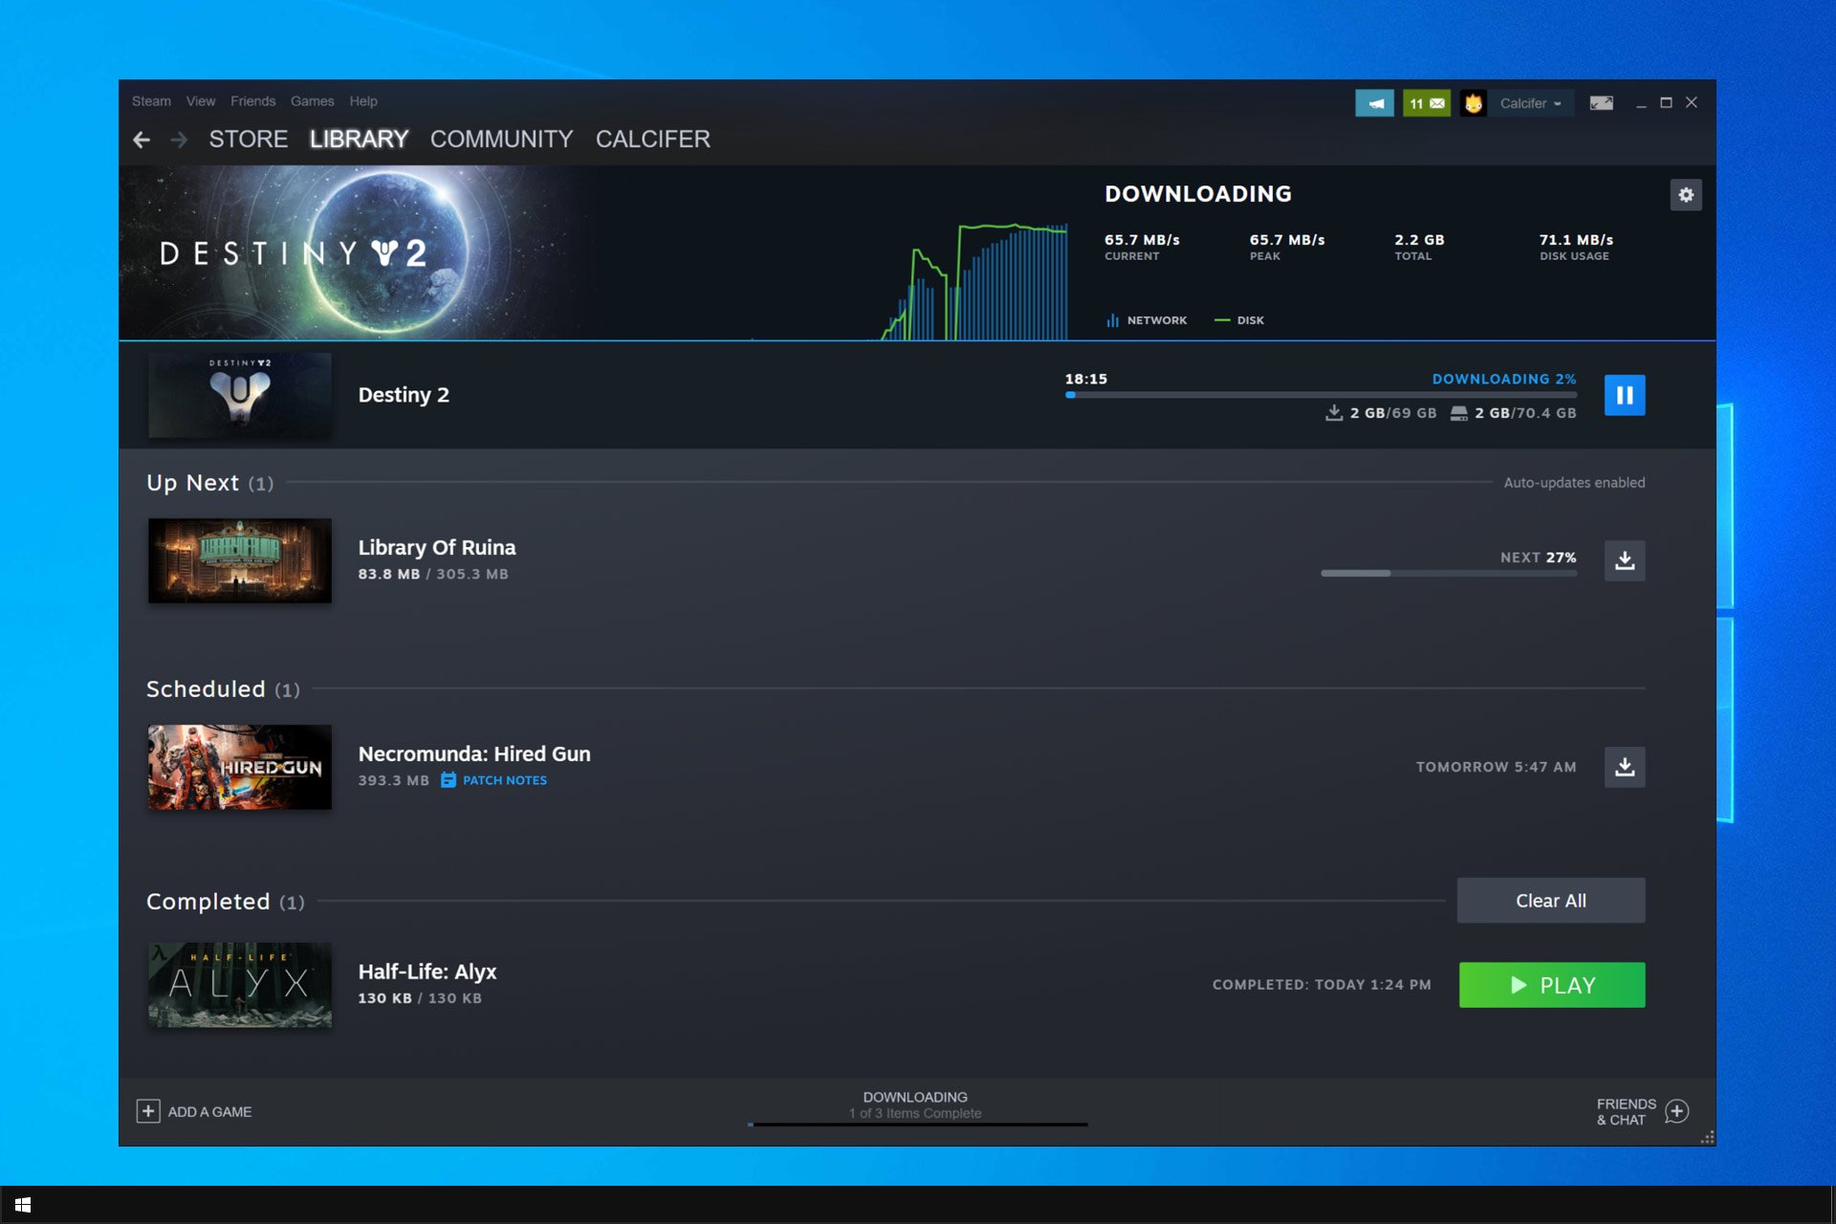Click PLAY for Half-Life: Alyx
Viewport: 1836px width, 1224px height.
[x=1550, y=984]
